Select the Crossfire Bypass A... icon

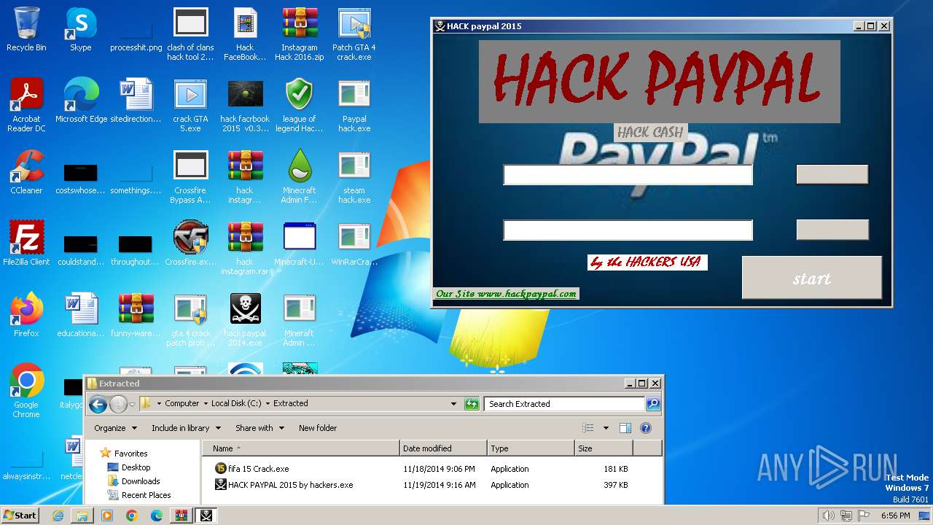pos(190,177)
